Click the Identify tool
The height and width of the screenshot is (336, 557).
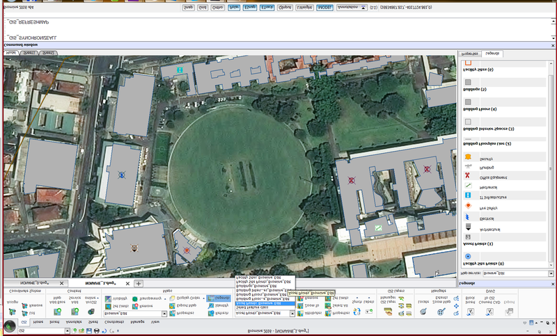point(218,305)
